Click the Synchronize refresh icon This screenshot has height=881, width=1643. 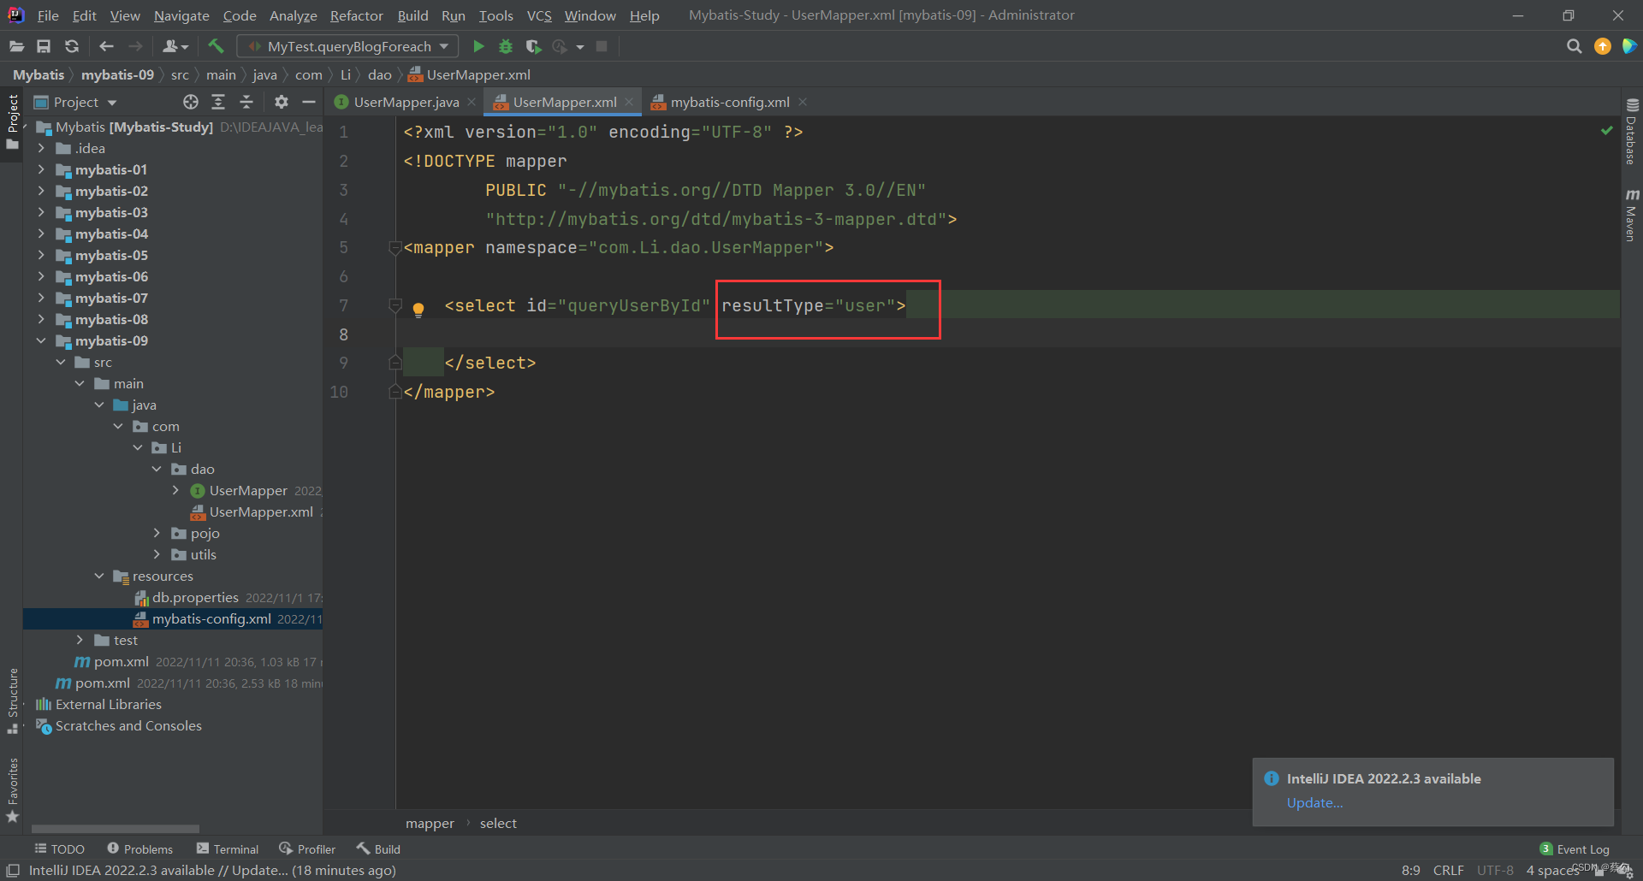[x=72, y=46]
